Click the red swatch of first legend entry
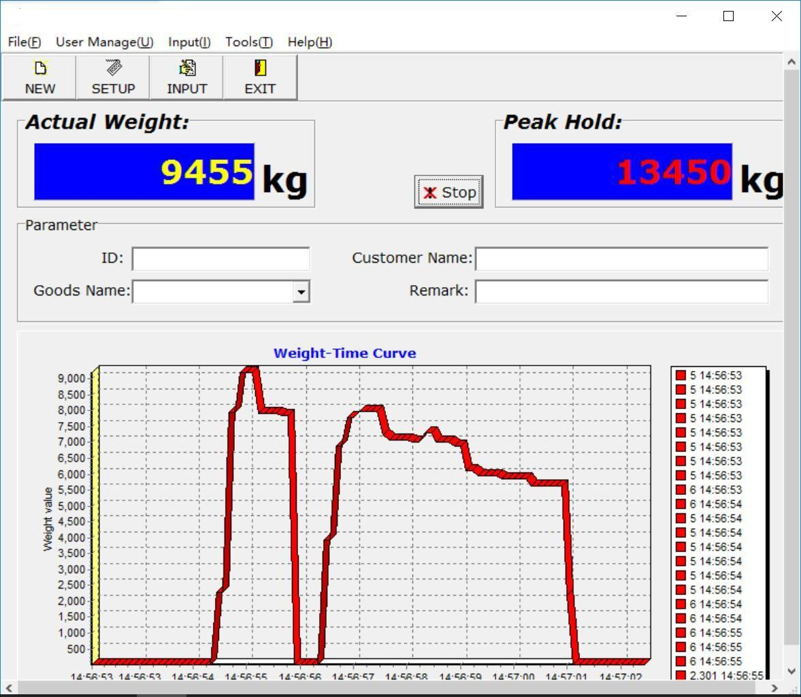Image resolution: width=801 pixels, height=697 pixels. tap(681, 376)
